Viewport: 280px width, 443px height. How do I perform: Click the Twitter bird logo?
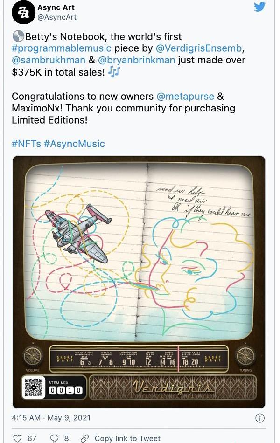(x=260, y=7)
